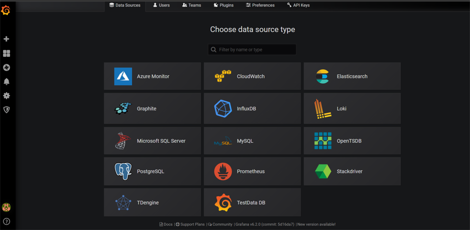
Task: Select the PostgreSQL label
Action: 150,172
